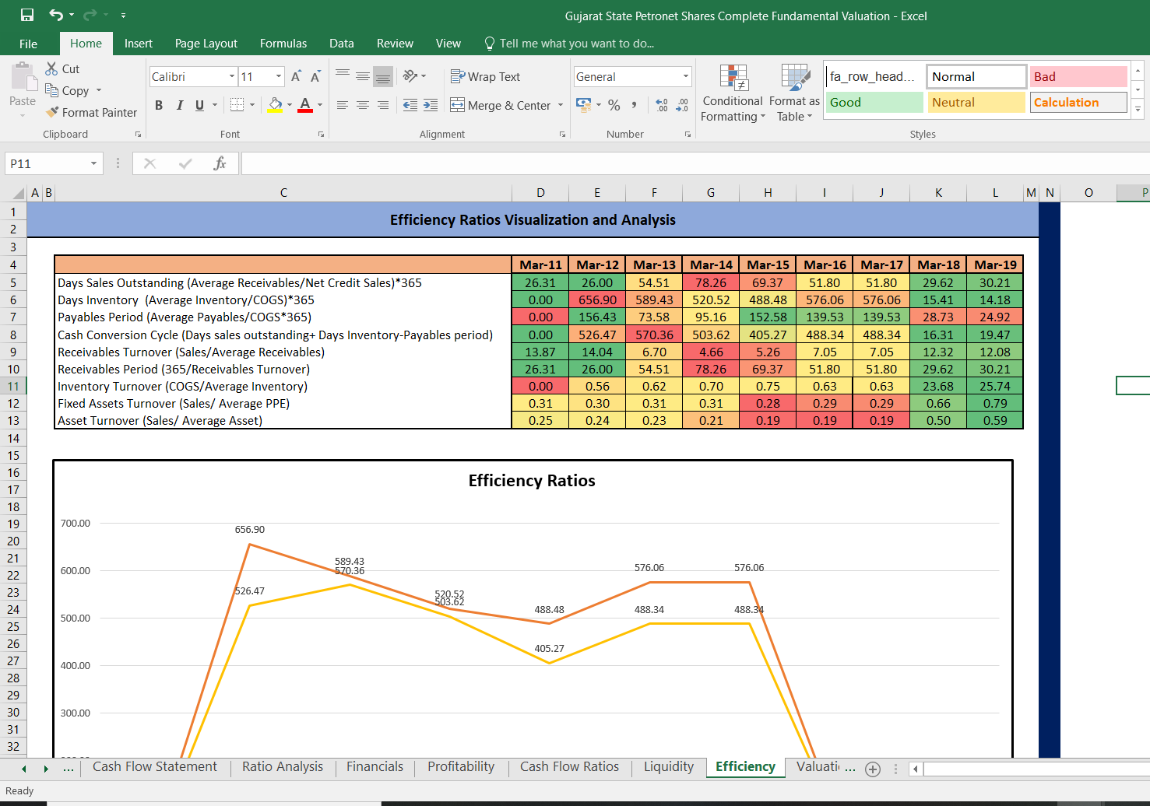1150x806 pixels.
Task: Open Merge & Center dropdown arrow
Action: click(561, 105)
